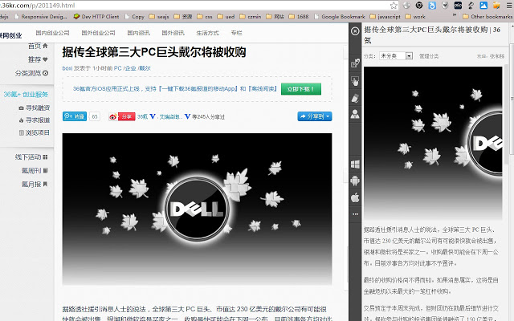Open the Other bookmarks folder
The image size is (514, 321).
pos(487,16)
